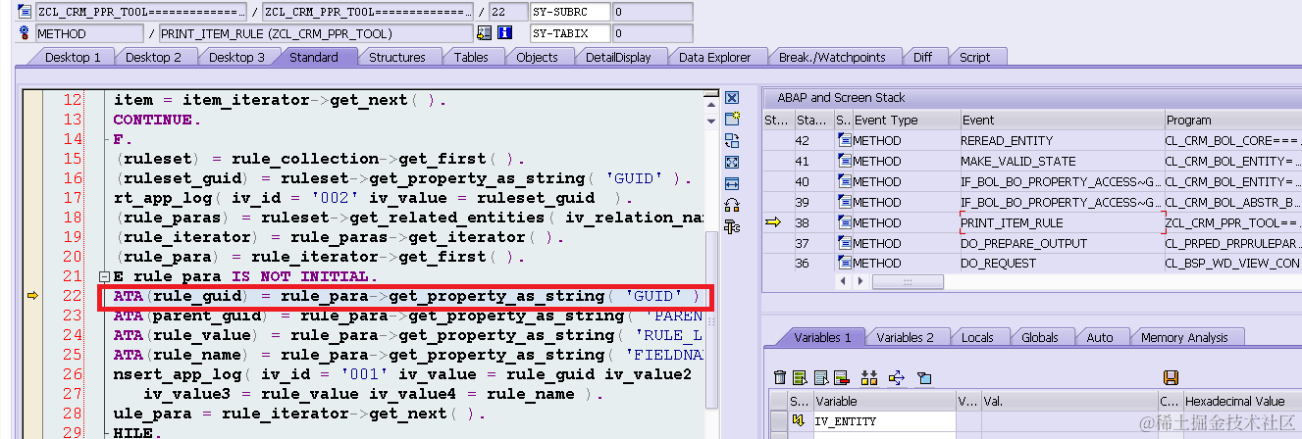Click the filter icon in the Variables toolbar
This screenshot has width=1302, height=439.
[923, 377]
